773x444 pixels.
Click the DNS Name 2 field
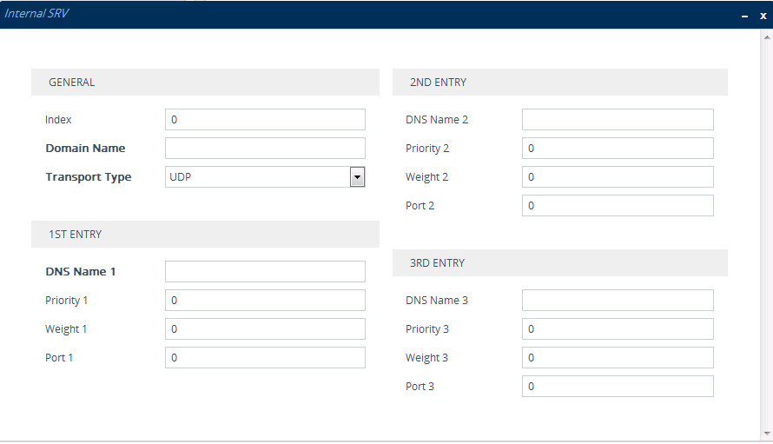[618, 120]
